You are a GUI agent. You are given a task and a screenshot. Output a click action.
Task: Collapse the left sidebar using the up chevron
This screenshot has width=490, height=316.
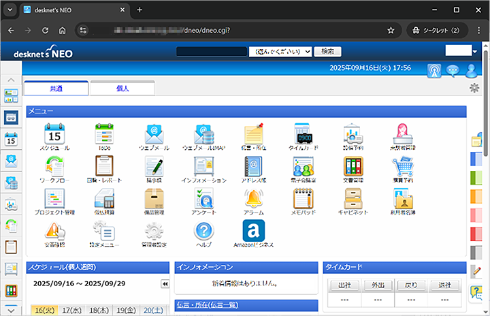pos(11,80)
